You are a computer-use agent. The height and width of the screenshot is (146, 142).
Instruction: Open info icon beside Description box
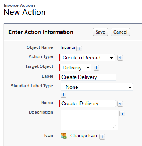click(122, 113)
